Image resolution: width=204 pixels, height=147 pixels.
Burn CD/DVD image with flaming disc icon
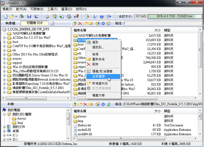76,16
